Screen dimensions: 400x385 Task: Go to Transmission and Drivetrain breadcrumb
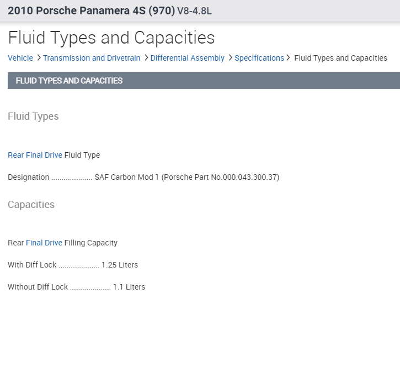92,58
